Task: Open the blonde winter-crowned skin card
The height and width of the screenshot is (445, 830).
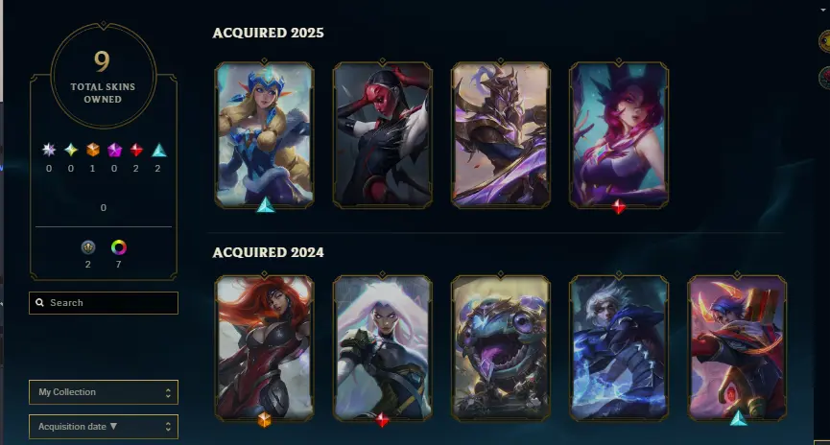Action: (264, 134)
